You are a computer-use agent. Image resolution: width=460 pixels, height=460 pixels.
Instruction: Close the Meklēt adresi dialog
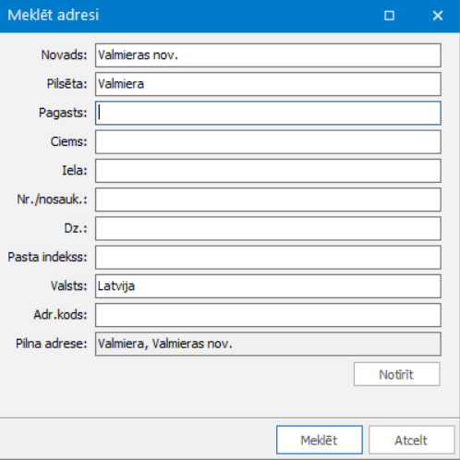(438, 16)
